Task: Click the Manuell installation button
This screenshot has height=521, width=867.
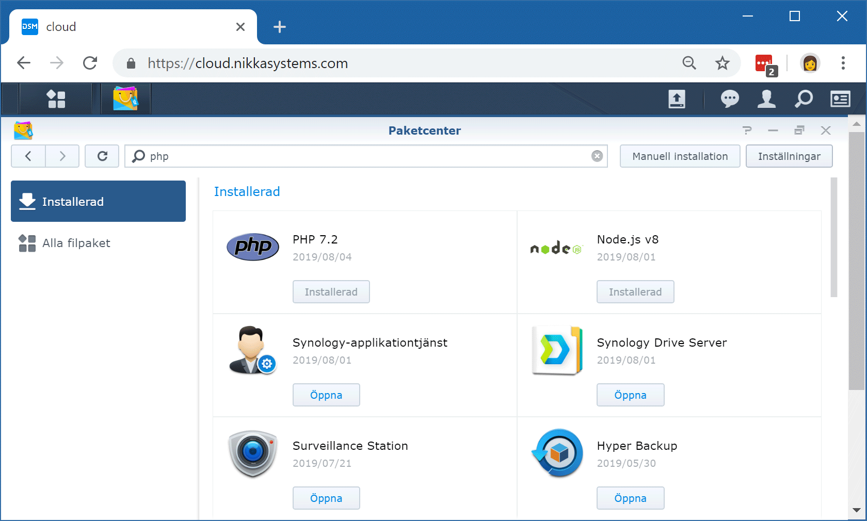Action: [x=680, y=156]
